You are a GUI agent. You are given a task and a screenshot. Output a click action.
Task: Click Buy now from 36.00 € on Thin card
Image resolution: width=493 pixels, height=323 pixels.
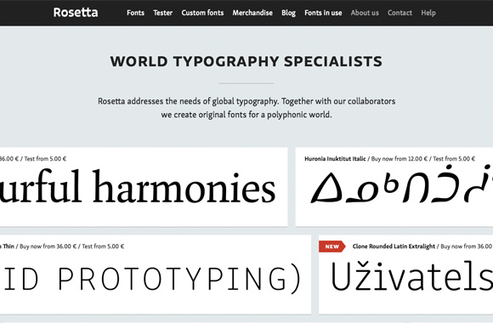[x=48, y=246]
